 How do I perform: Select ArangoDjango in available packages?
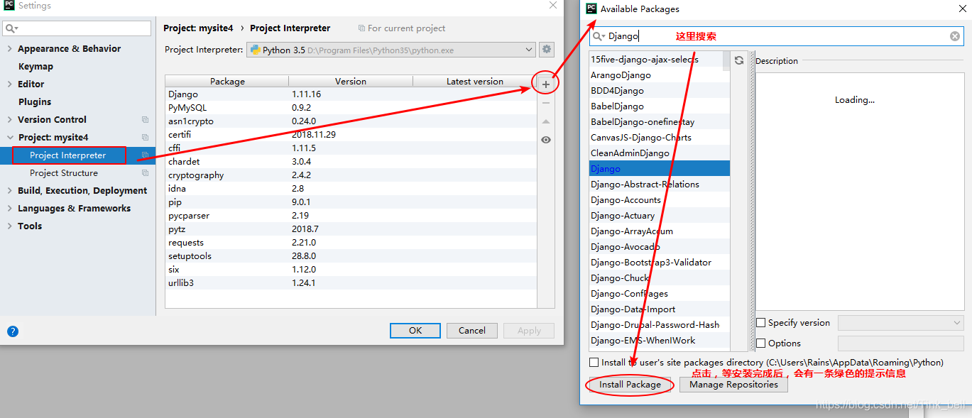coord(659,75)
